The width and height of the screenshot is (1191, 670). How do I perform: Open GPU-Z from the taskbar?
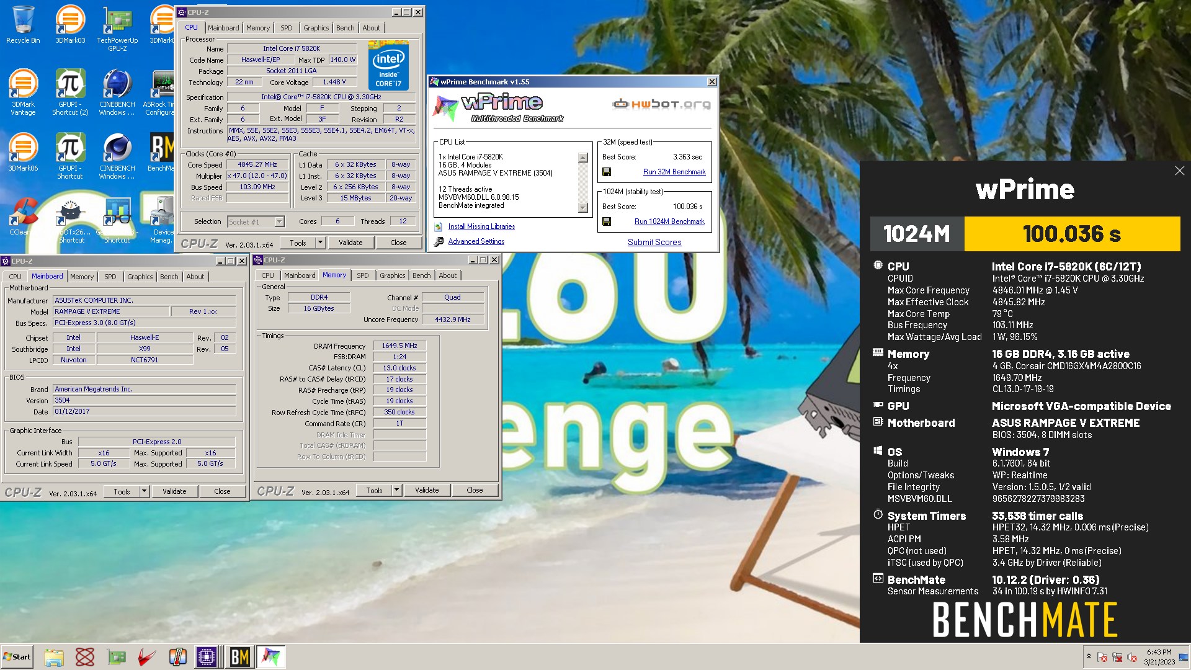[116, 657]
